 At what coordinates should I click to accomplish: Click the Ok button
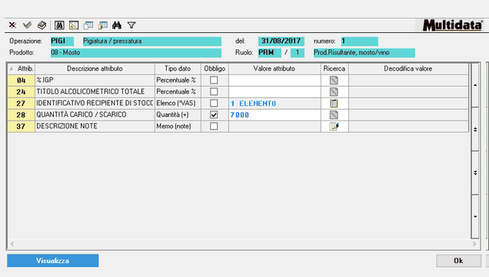coord(458,261)
